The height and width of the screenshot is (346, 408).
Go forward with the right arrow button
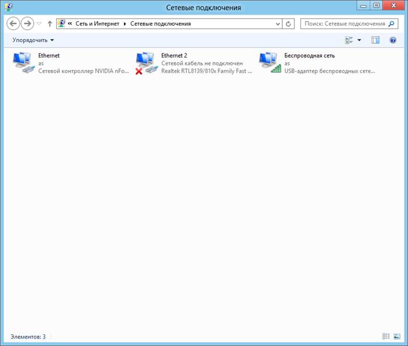[28, 23]
